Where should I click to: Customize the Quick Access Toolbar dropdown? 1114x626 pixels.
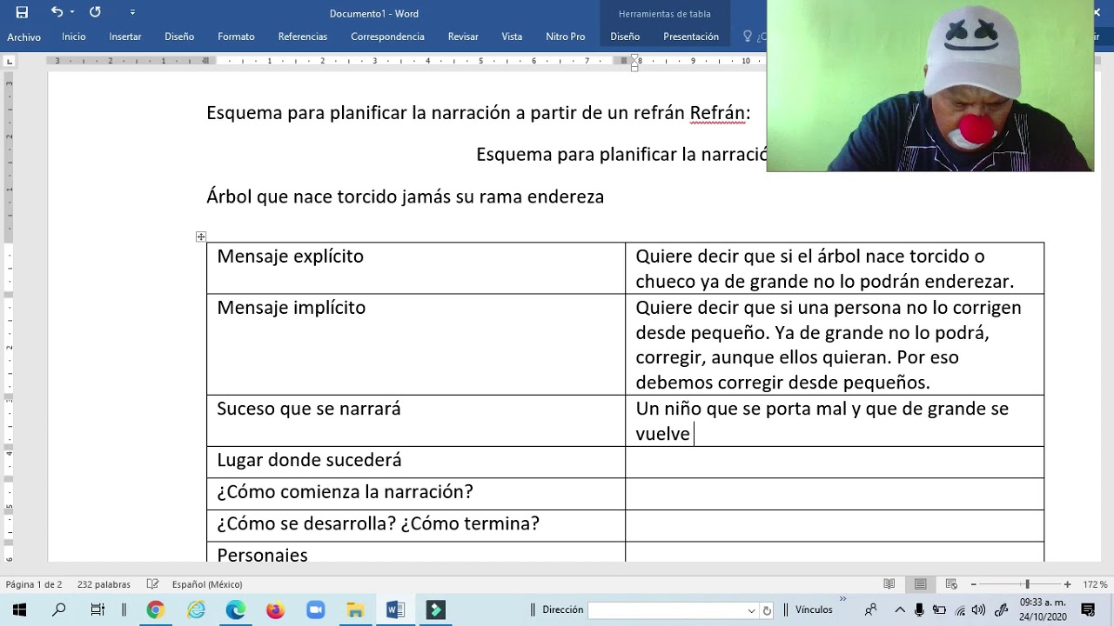click(132, 12)
